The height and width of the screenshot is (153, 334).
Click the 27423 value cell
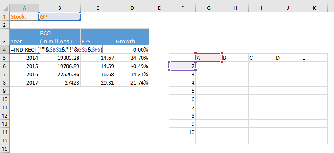(x=59, y=82)
